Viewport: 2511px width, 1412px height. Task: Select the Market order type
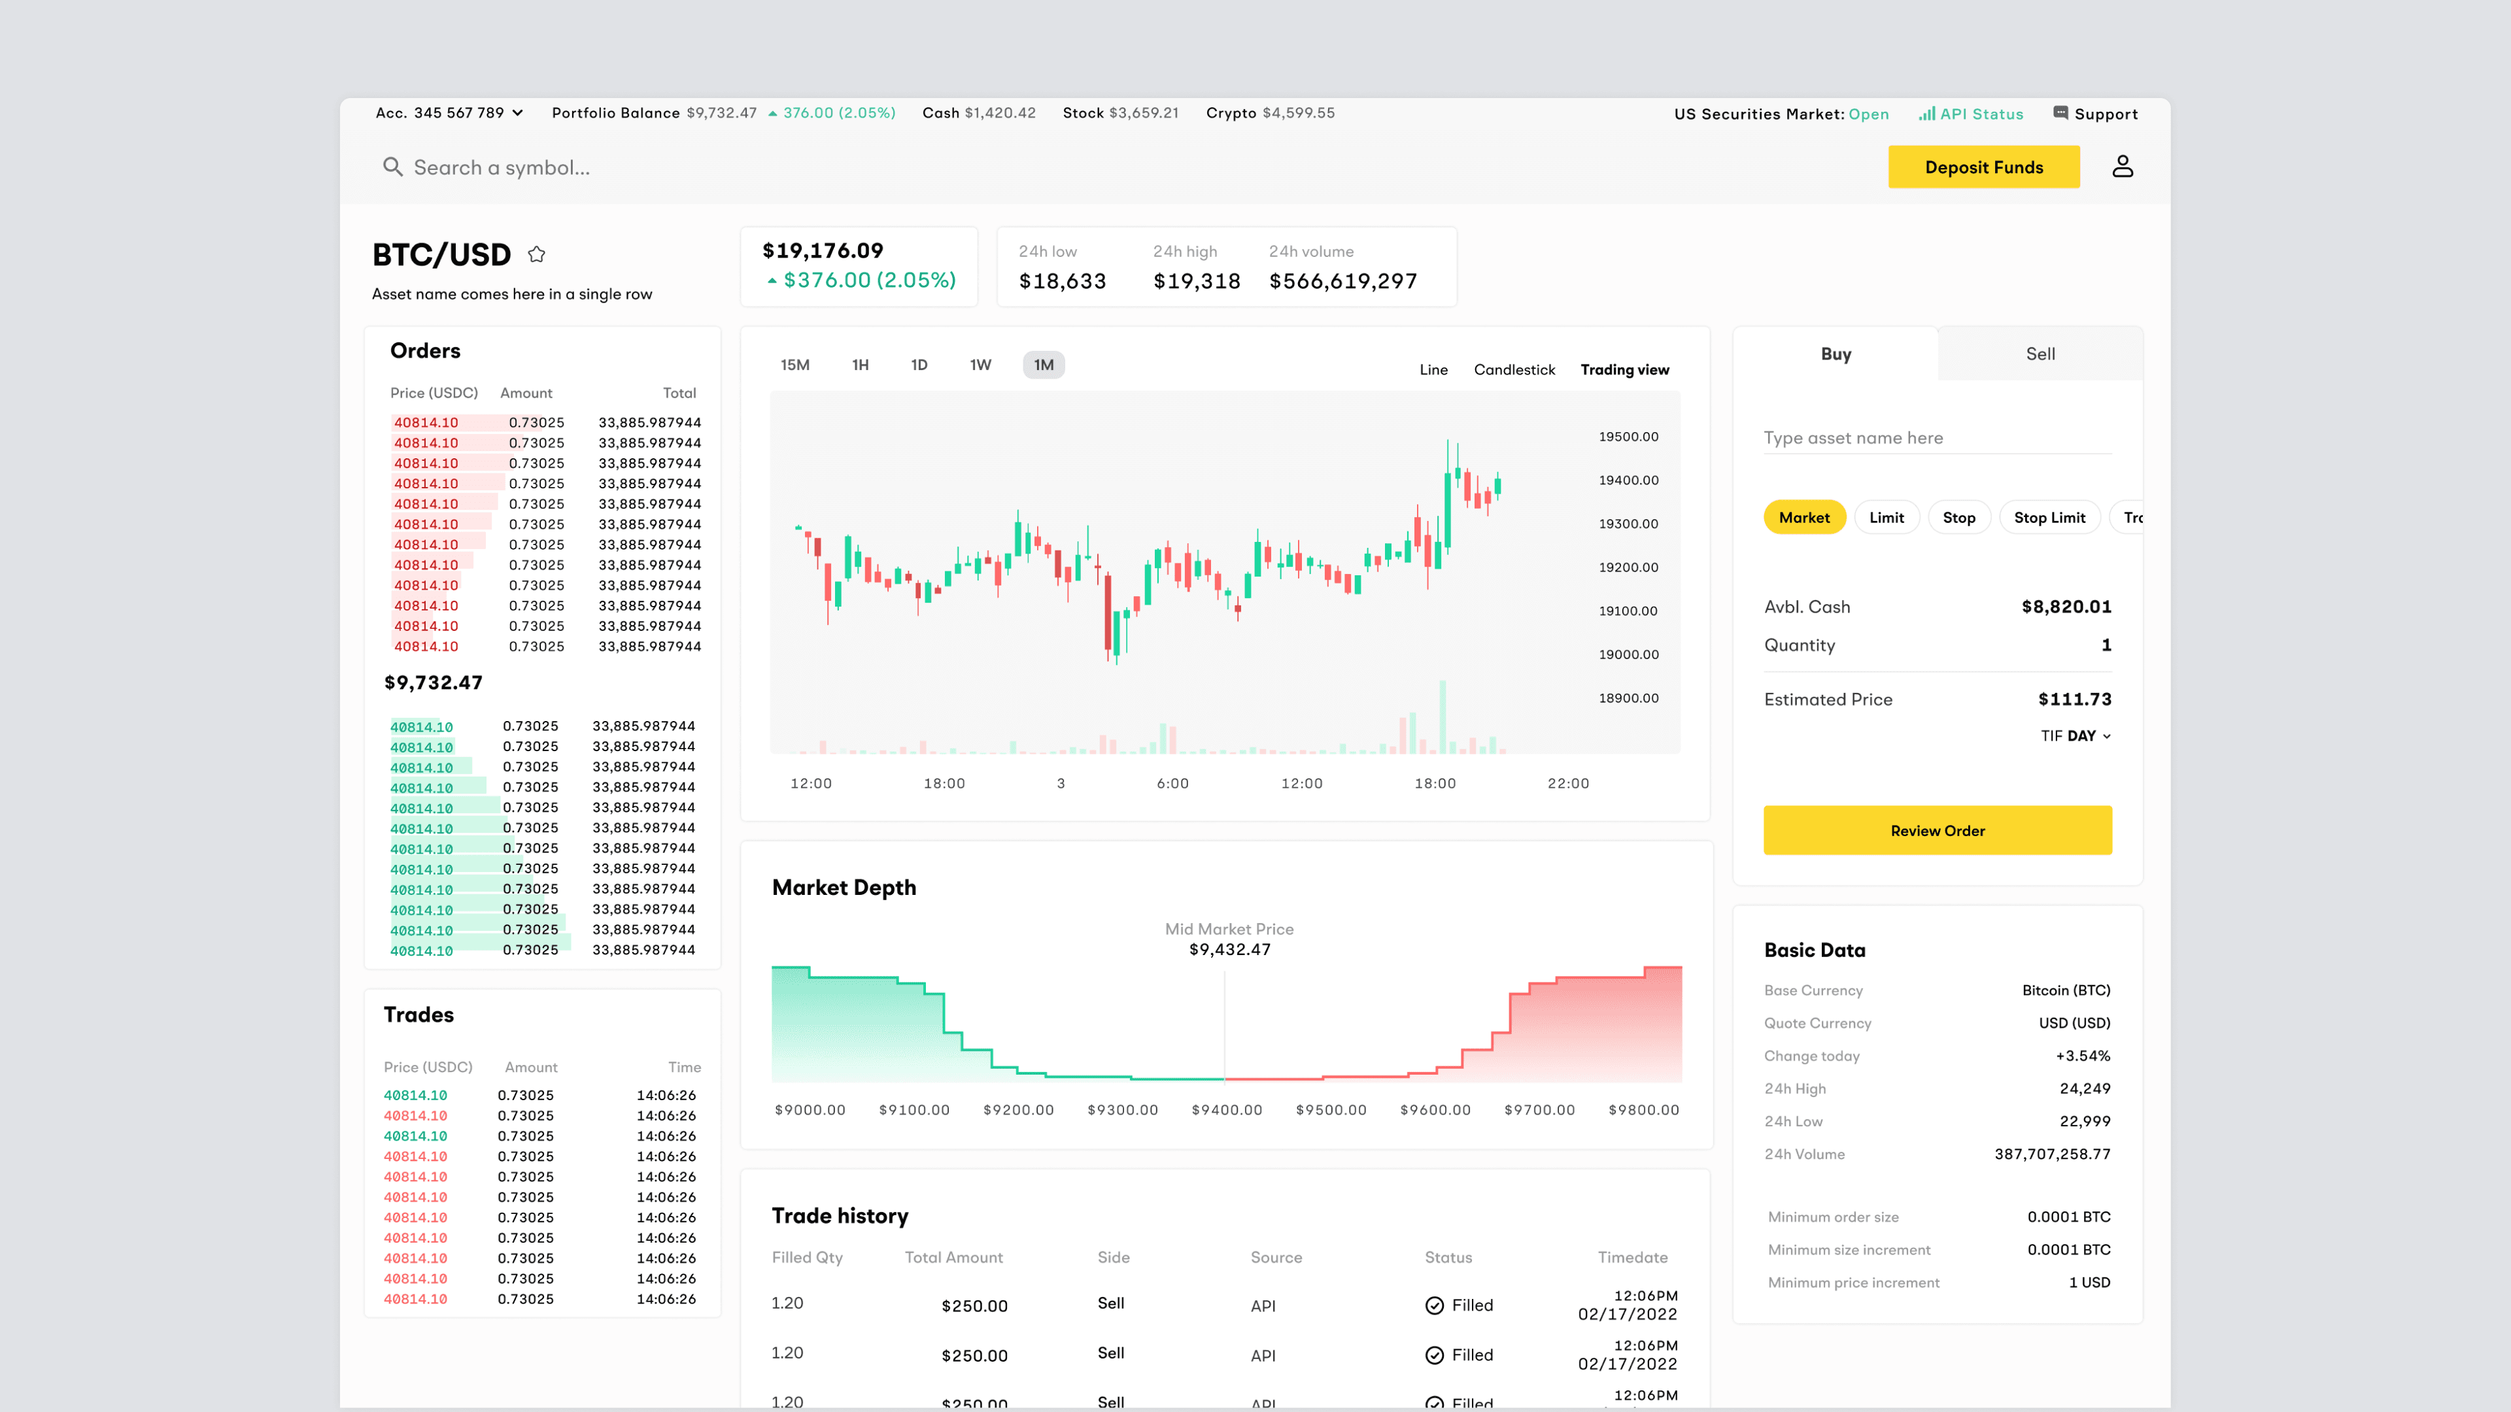point(1804,518)
